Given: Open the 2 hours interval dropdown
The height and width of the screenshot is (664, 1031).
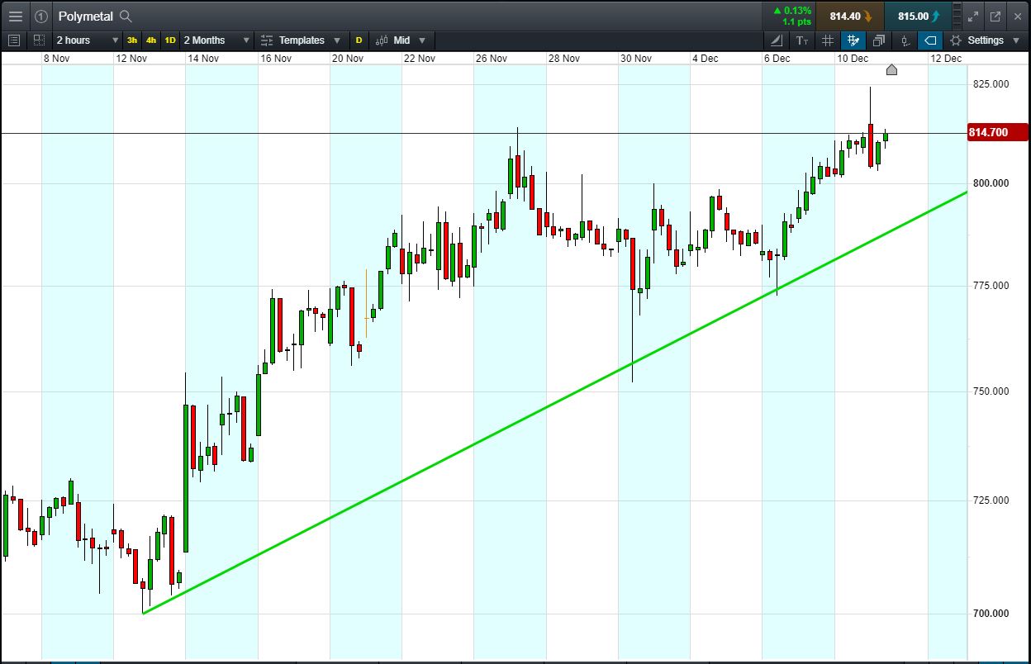Looking at the screenshot, I should [x=88, y=40].
